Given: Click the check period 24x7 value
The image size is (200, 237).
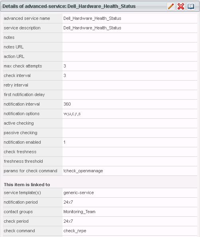Looking at the screenshot, I should click(x=68, y=221).
